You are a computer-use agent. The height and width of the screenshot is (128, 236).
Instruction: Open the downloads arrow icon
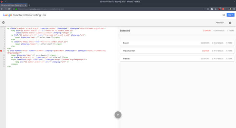[216, 9]
